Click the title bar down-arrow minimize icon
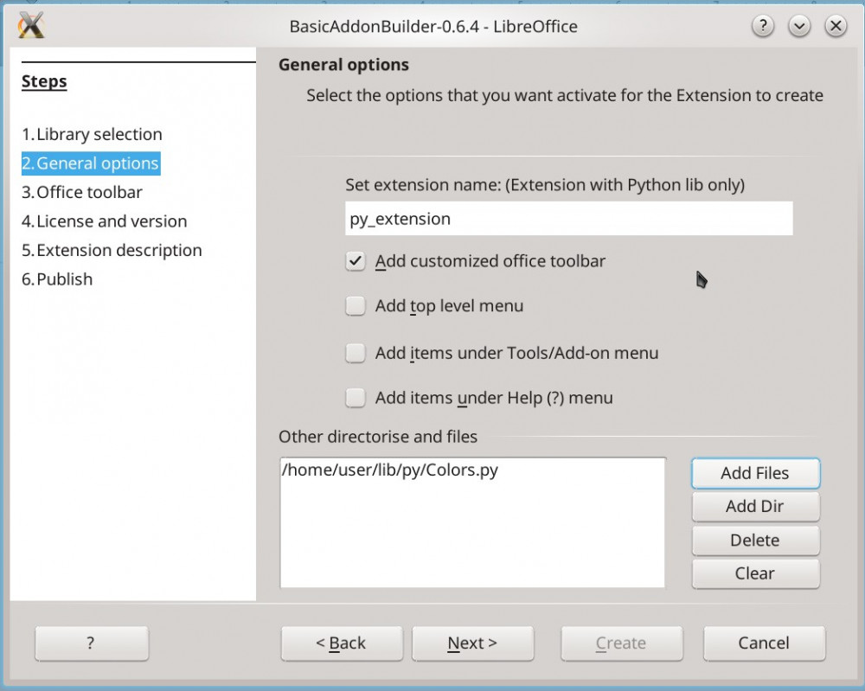The image size is (865, 691). click(799, 25)
